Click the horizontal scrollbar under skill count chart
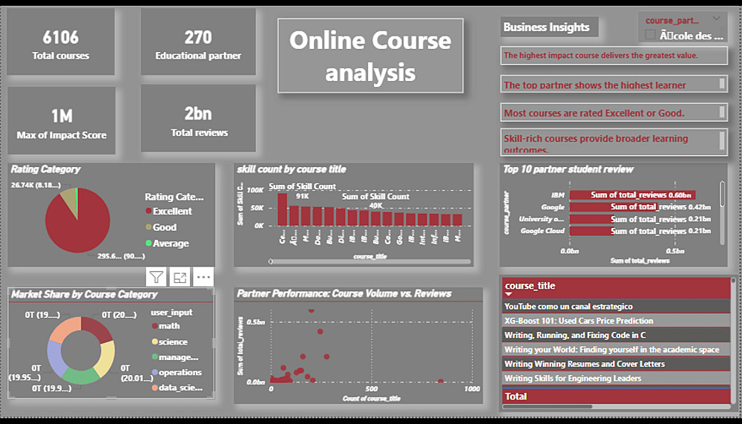 click(x=370, y=261)
